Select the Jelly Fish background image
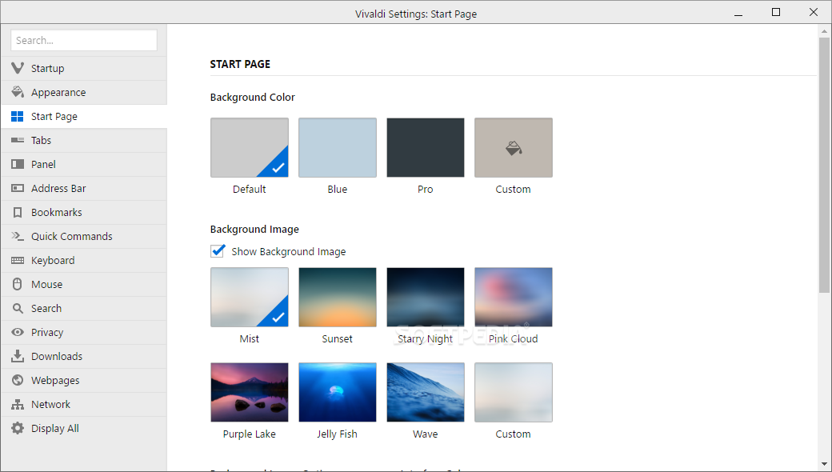This screenshot has height=472, width=832. tap(338, 393)
